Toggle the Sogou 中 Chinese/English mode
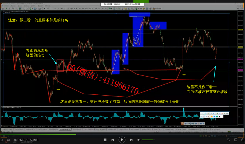The image size is (245, 144). click(185, 124)
